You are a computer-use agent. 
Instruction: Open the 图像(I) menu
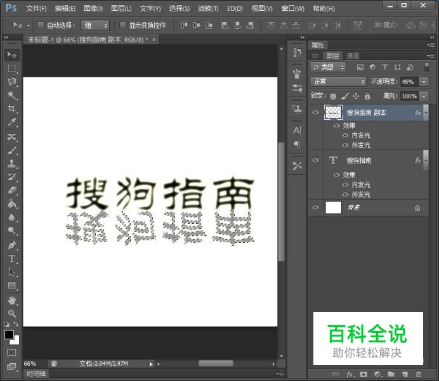[93, 8]
